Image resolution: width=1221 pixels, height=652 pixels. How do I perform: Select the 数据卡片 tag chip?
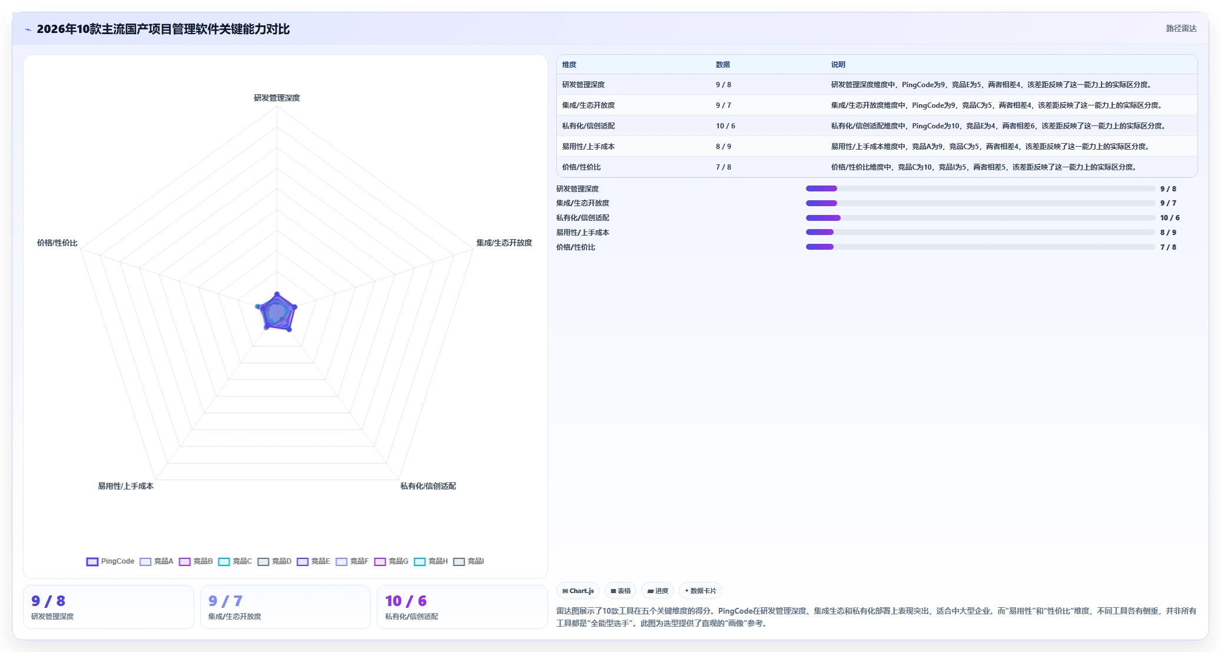(x=701, y=591)
